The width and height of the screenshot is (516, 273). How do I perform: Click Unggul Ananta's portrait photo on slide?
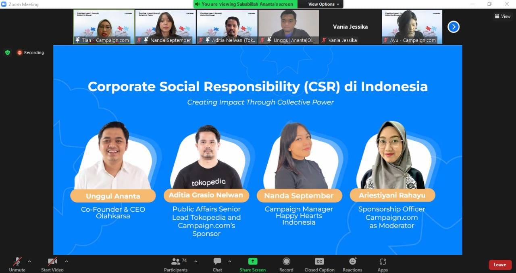click(x=113, y=156)
